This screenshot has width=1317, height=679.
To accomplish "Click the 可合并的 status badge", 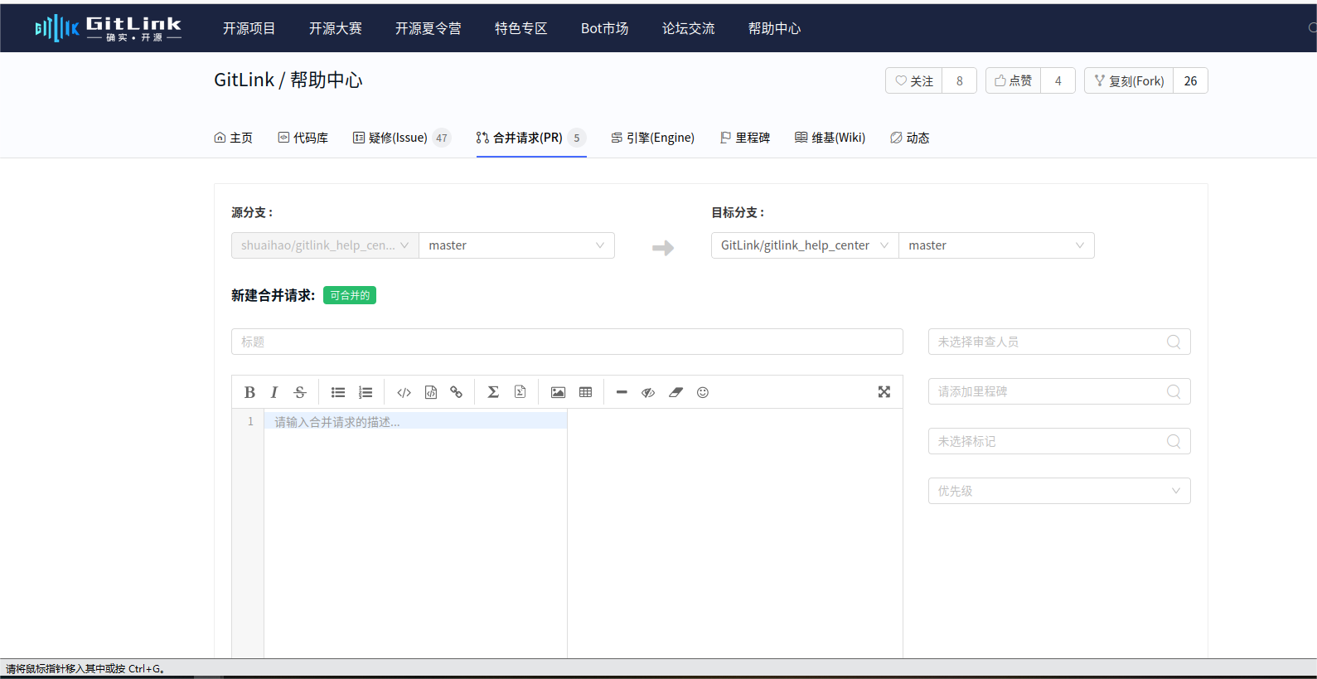I will pos(350,295).
